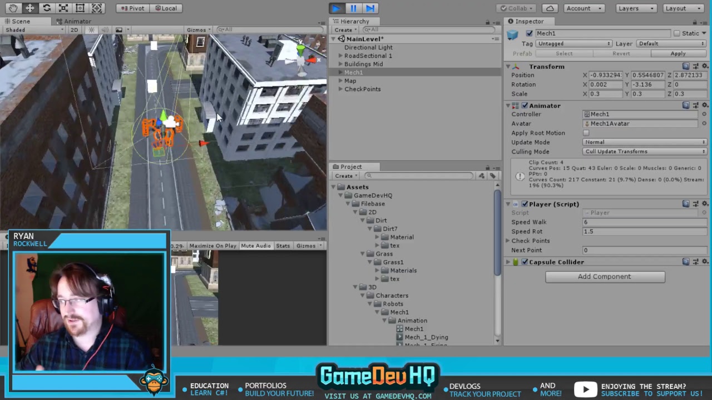The height and width of the screenshot is (400, 712).
Task: Enable Apply Root Motion checkbox
Action: click(586, 133)
